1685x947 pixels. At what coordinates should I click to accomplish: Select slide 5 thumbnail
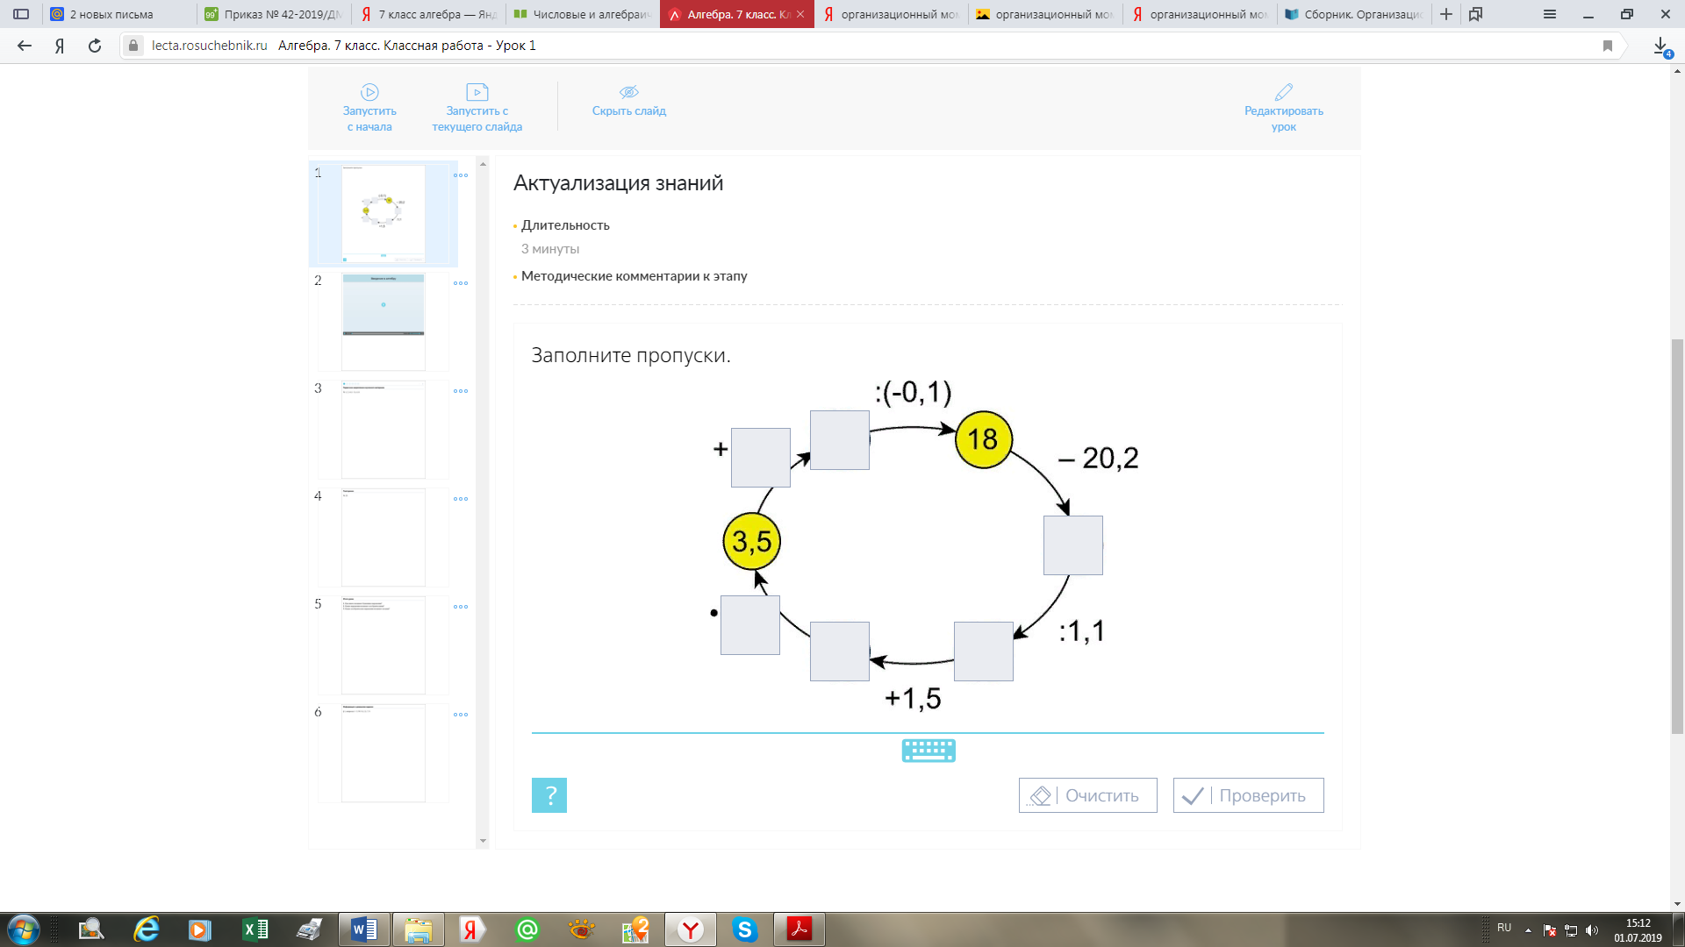coord(383,645)
